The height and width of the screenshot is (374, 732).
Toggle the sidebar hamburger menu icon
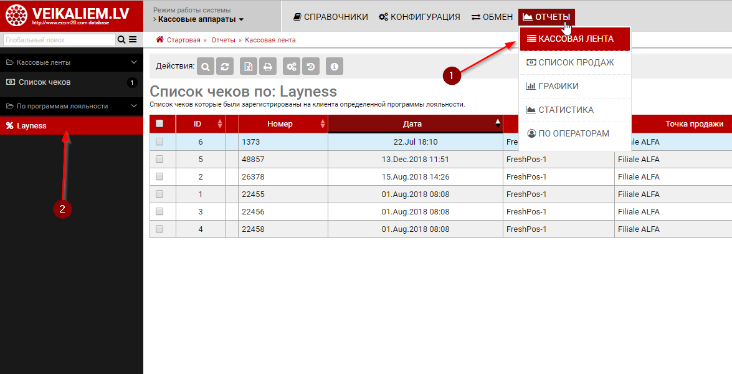coord(133,40)
